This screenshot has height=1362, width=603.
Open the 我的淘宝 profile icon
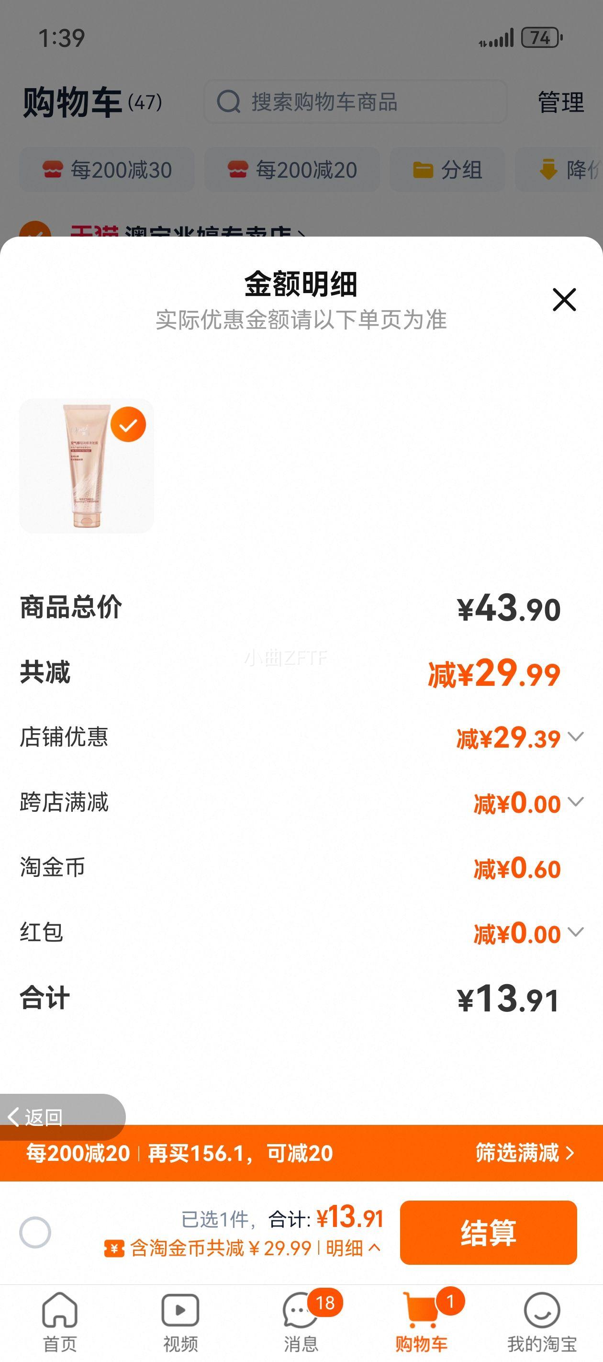click(x=542, y=1310)
